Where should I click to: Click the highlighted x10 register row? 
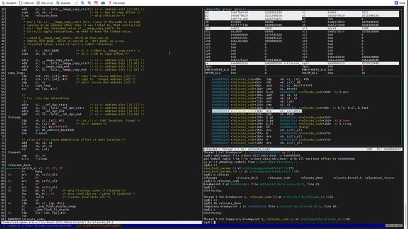pyautogui.click(x=302, y=28)
